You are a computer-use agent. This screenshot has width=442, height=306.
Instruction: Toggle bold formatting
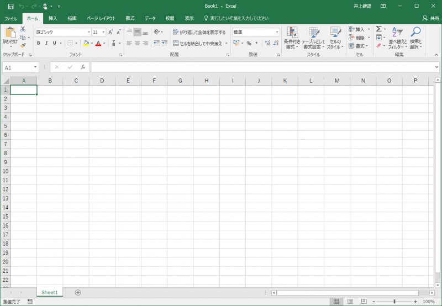tap(38, 43)
